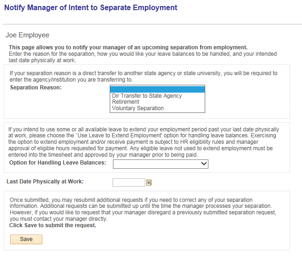Choose Retirement as the separation reason
Screen dimensions: 302x259
(125, 102)
